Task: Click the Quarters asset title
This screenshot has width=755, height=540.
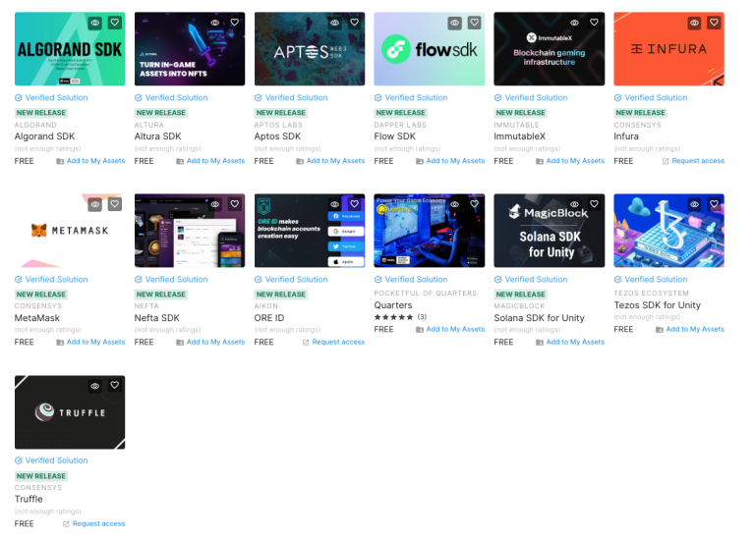Action: tap(393, 305)
